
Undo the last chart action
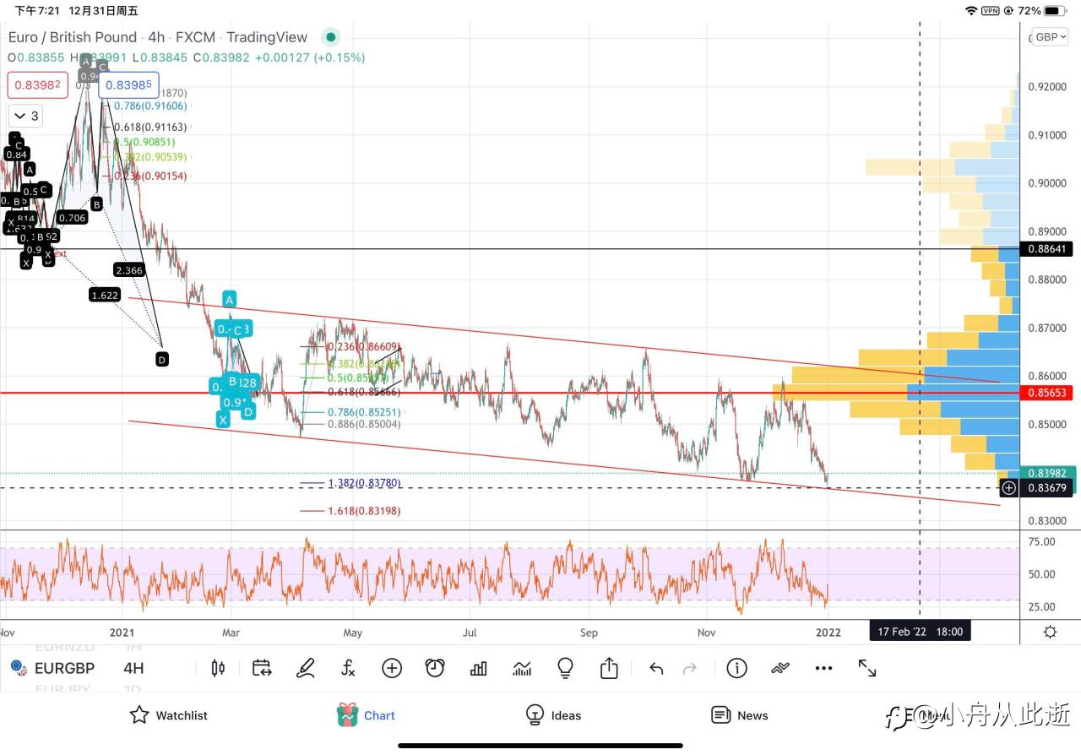(656, 669)
